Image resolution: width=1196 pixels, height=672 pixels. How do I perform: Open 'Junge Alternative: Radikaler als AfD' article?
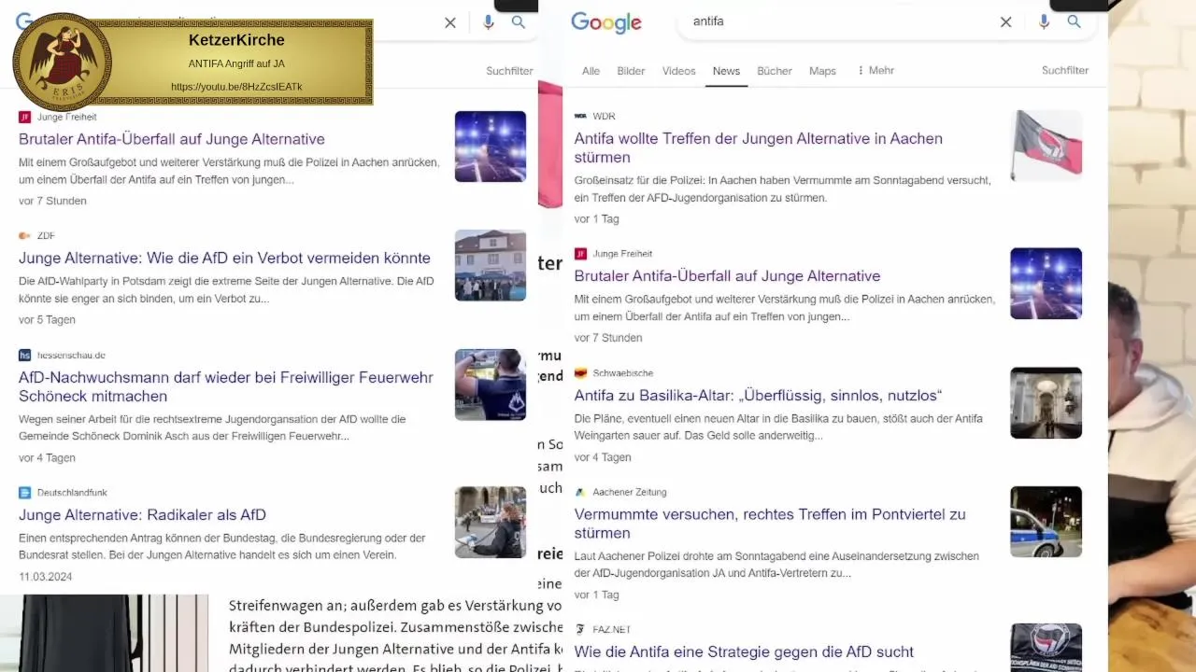(142, 515)
